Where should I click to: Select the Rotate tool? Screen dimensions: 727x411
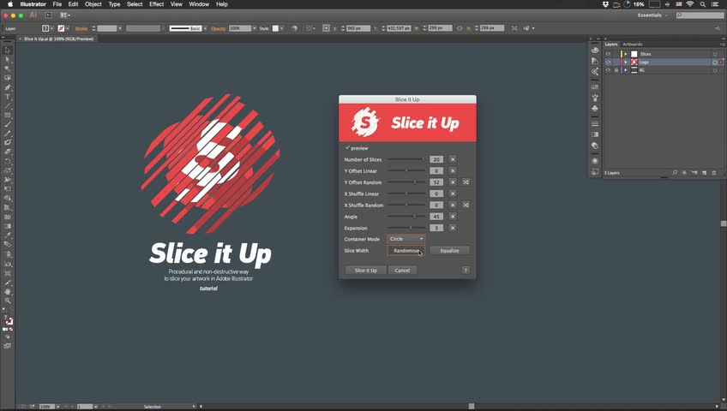(8, 162)
